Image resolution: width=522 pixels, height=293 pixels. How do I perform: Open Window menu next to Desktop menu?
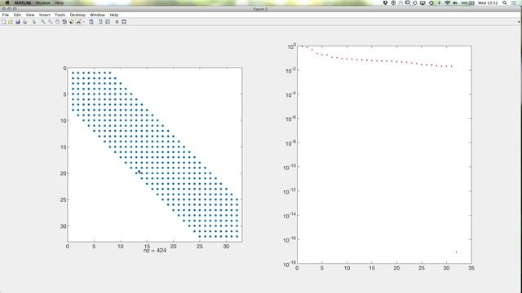pyautogui.click(x=97, y=15)
